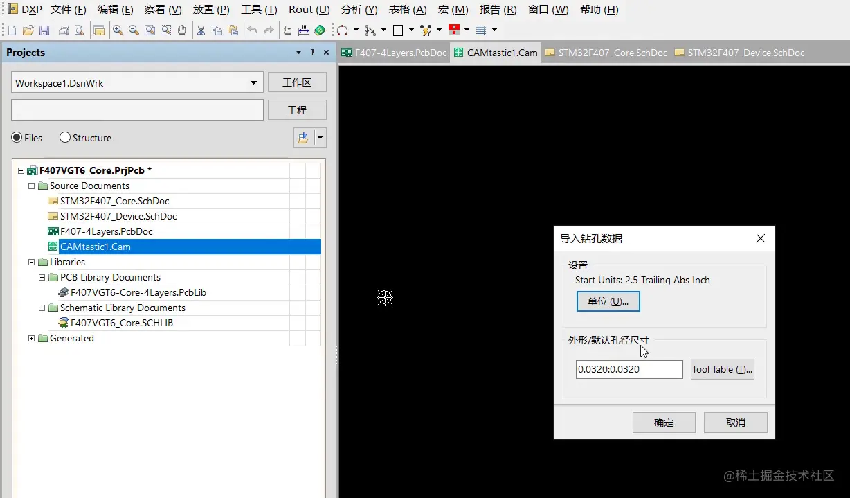Switch to STM32F407_Core.SchDoc tab
This screenshot has width=850, height=498.
click(x=606, y=53)
